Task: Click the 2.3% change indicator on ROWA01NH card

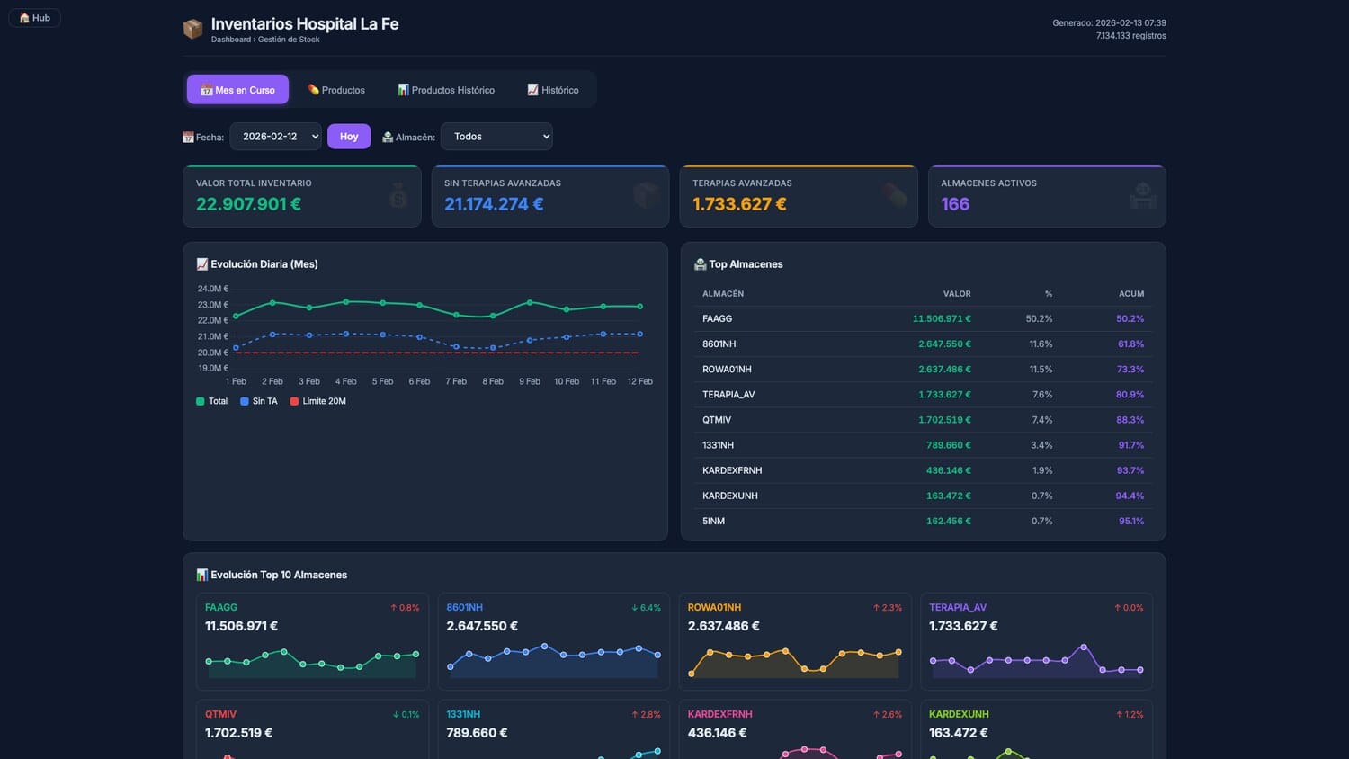Action: 887,608
